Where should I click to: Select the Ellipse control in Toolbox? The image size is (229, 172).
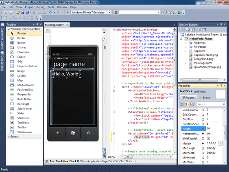click(x=24, y=57)
